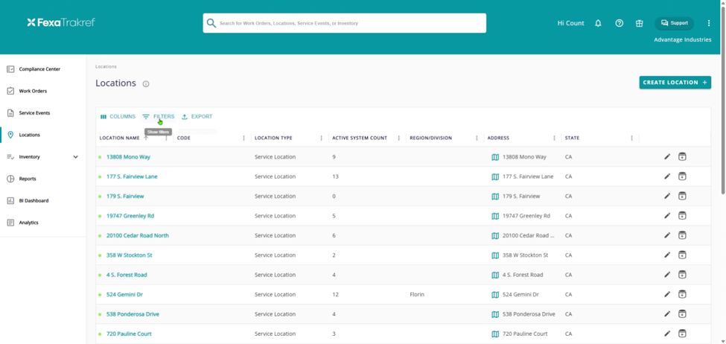Click the Locations breadcrumb
726x344 pixels.
(x=106, y=67)
